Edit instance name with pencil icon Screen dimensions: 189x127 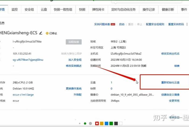41,33
